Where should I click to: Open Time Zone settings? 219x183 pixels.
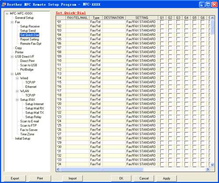(27, 134)
